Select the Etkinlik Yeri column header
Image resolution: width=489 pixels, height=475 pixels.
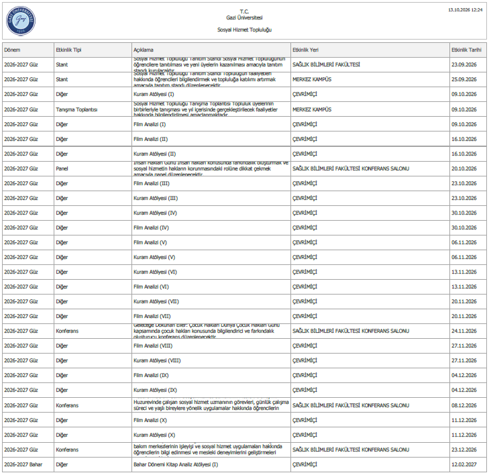pyautogui.click(x=370, y=50)
